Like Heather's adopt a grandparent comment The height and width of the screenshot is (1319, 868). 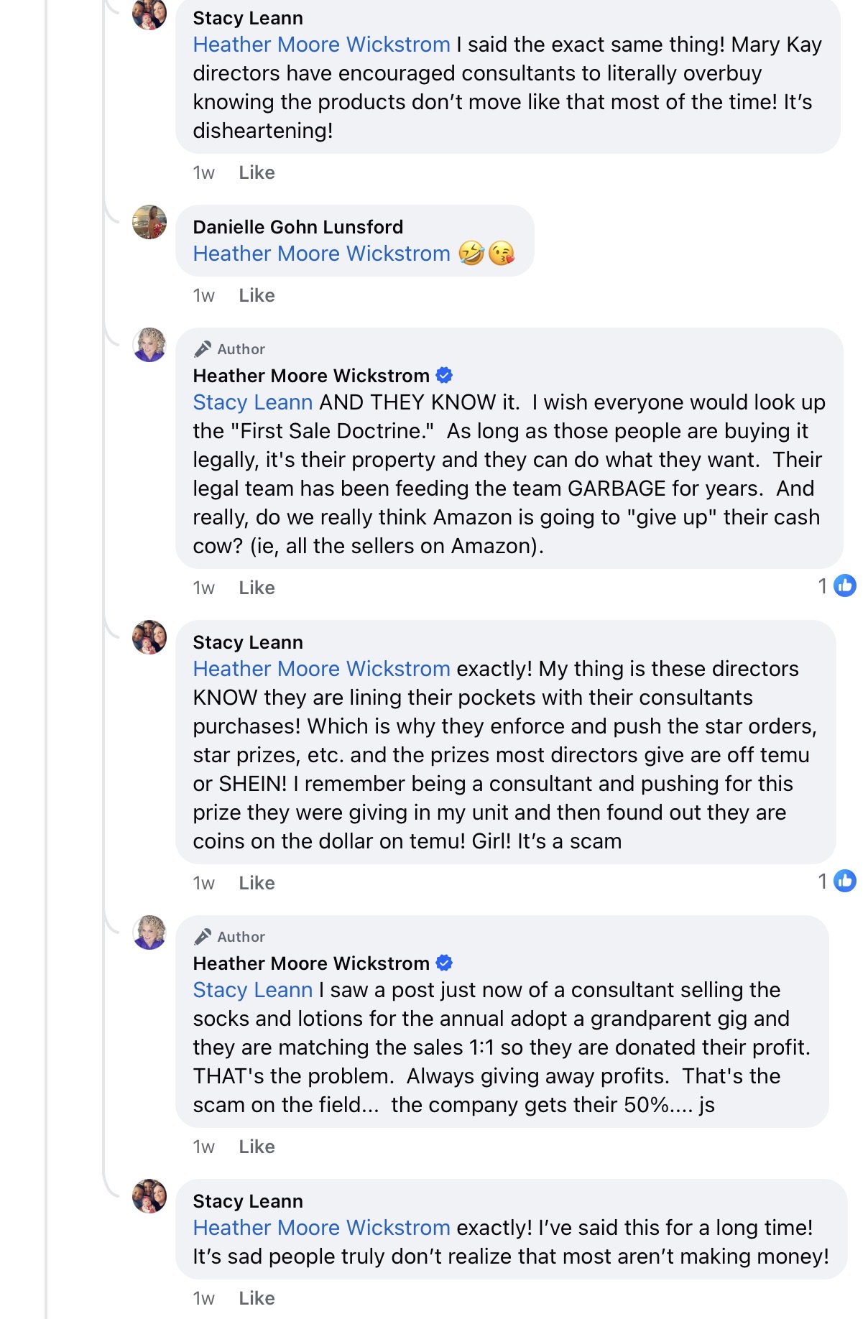(257, 1147)
